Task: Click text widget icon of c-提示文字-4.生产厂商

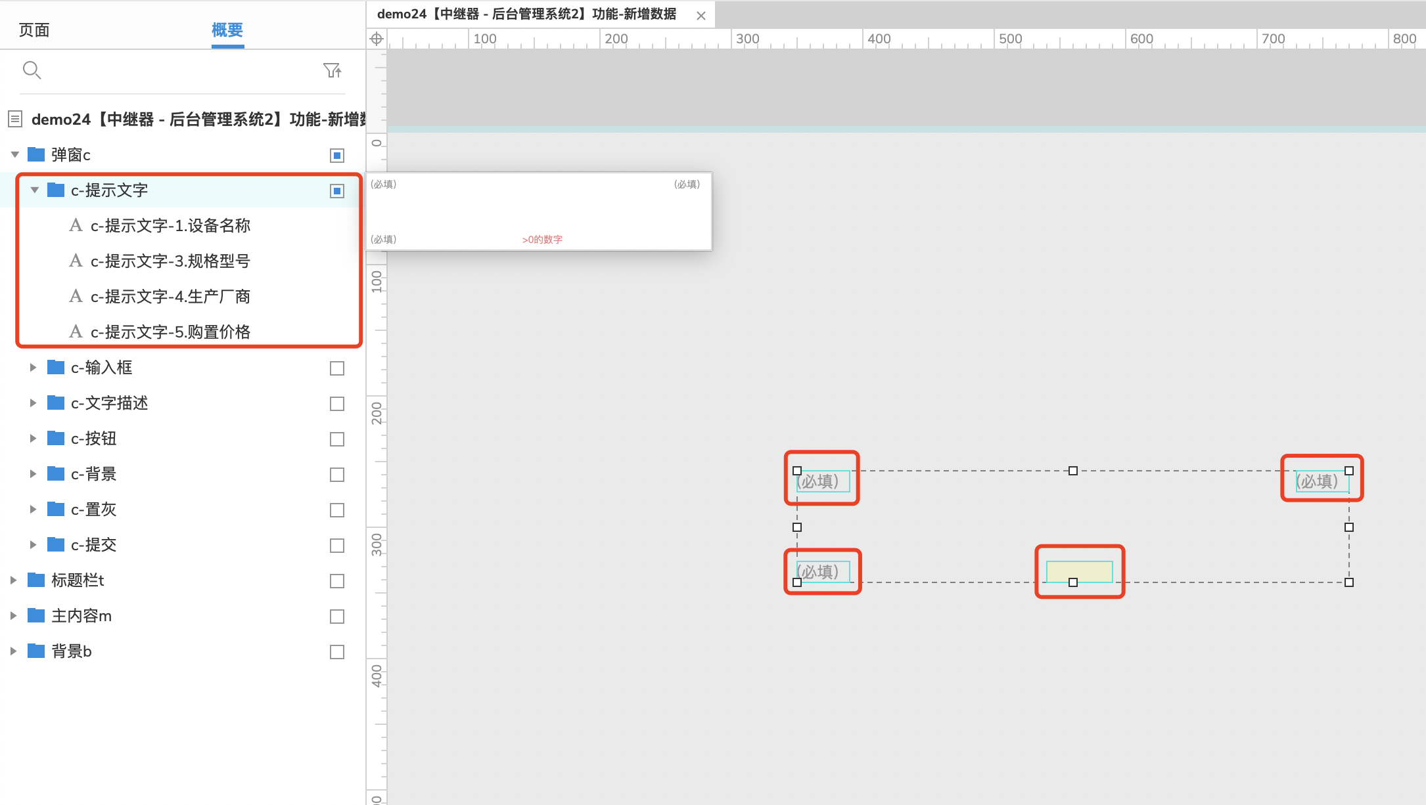Action: (x=76, y=296)
